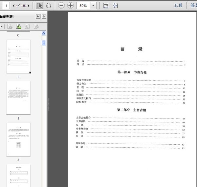The width and height of the screenshot is (197, 187).
Task: Select page thumbnail labeled 1
Action: pos(18,98)
